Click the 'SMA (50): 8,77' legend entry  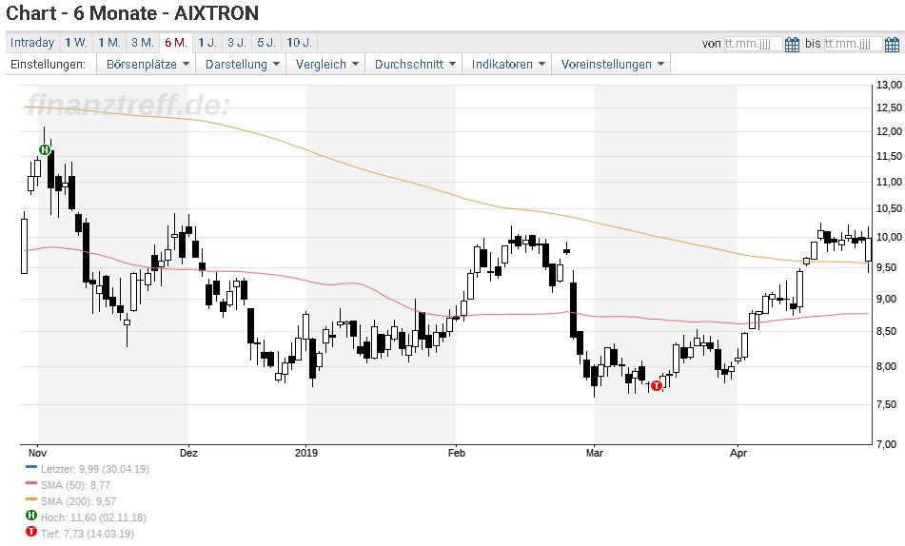(x=75, y=485)
